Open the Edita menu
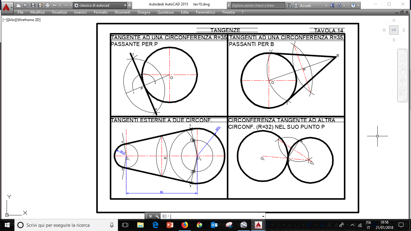The height and width of the screenshot is (231, 411). [x=185, y=12]
